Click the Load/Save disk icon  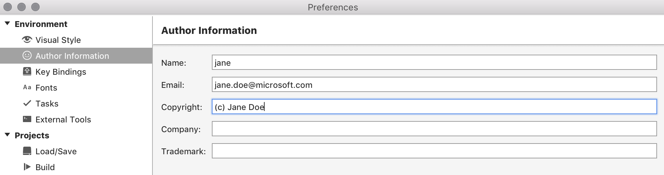[27, 151]
